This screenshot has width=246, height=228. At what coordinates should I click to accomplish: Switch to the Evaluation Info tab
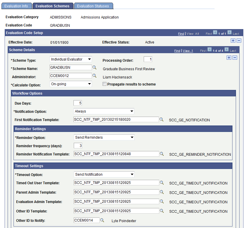pos(16,6)
